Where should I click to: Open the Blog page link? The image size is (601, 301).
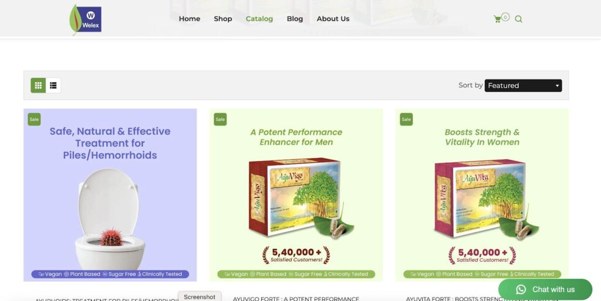[295, 19]
